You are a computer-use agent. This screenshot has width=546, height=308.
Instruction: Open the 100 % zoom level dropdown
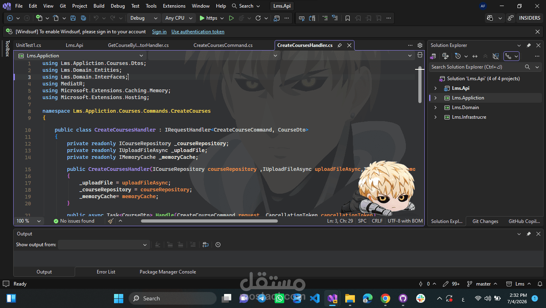click(x=29, y=221)
